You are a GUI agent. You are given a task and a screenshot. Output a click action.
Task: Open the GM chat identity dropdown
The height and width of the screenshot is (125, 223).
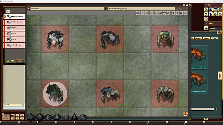coord(13,105)
